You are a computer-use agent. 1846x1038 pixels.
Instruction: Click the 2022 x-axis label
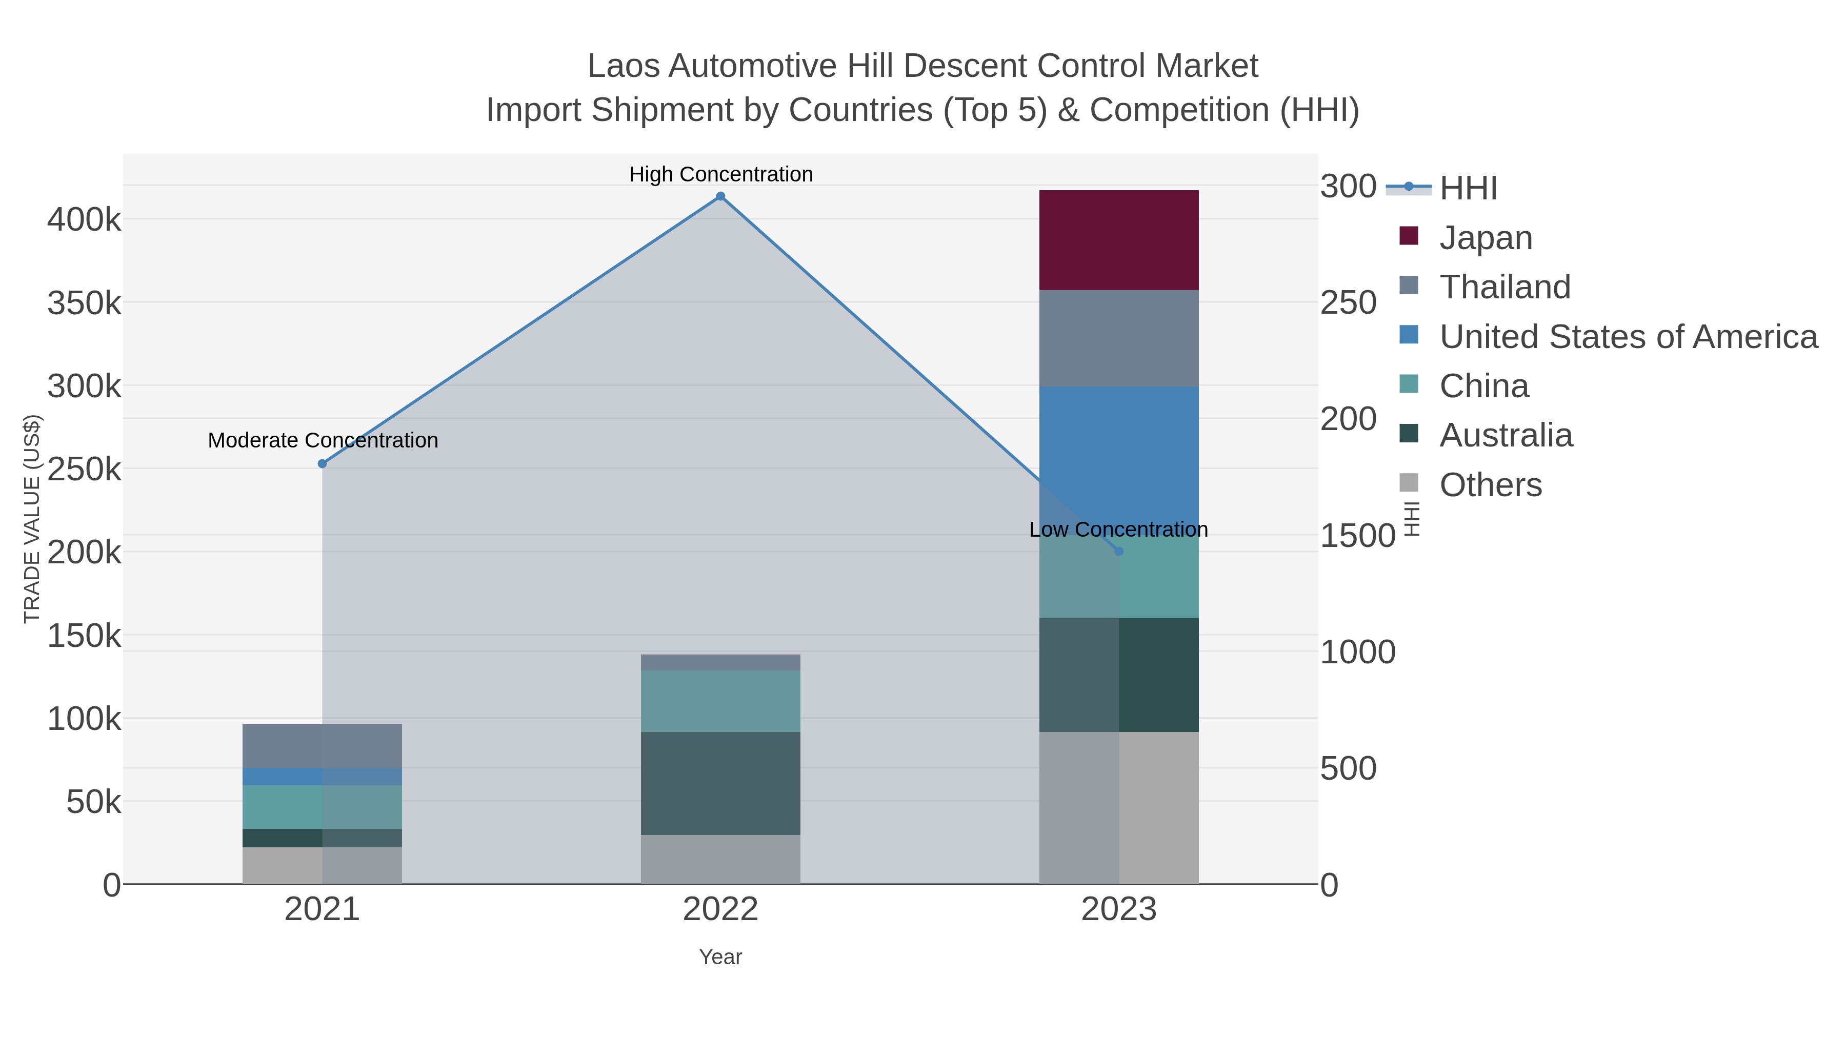721,910
